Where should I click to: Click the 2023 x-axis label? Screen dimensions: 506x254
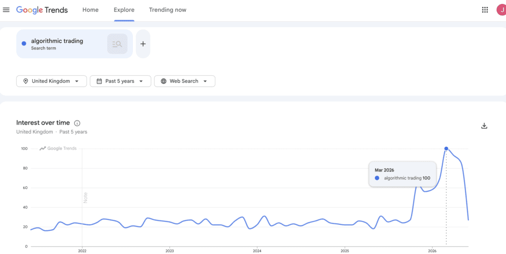pyautogui.click(x=170, y=251)
